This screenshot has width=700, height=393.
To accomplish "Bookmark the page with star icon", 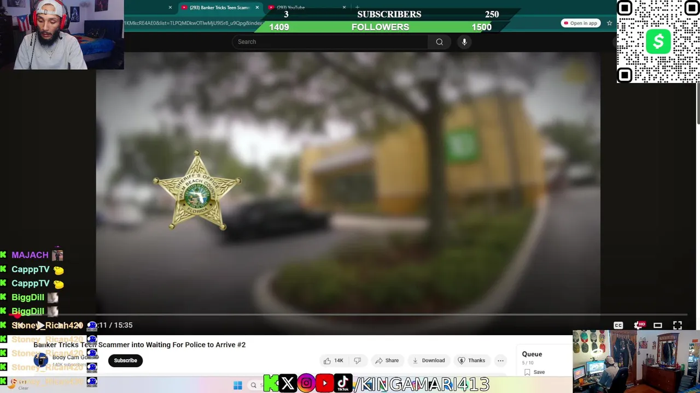I will pyautogui.click(x=609, y=23).
